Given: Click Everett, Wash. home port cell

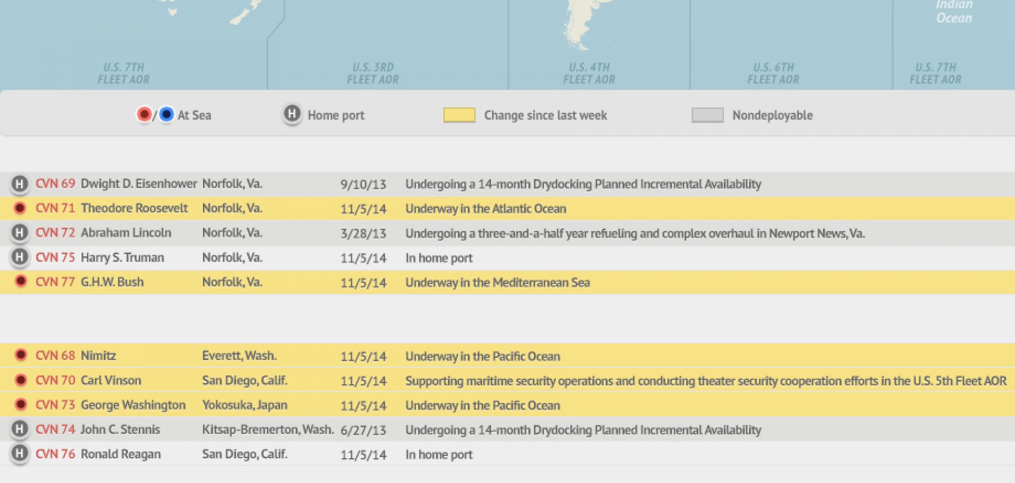Looking at the screenshot, I should [239, 356].
